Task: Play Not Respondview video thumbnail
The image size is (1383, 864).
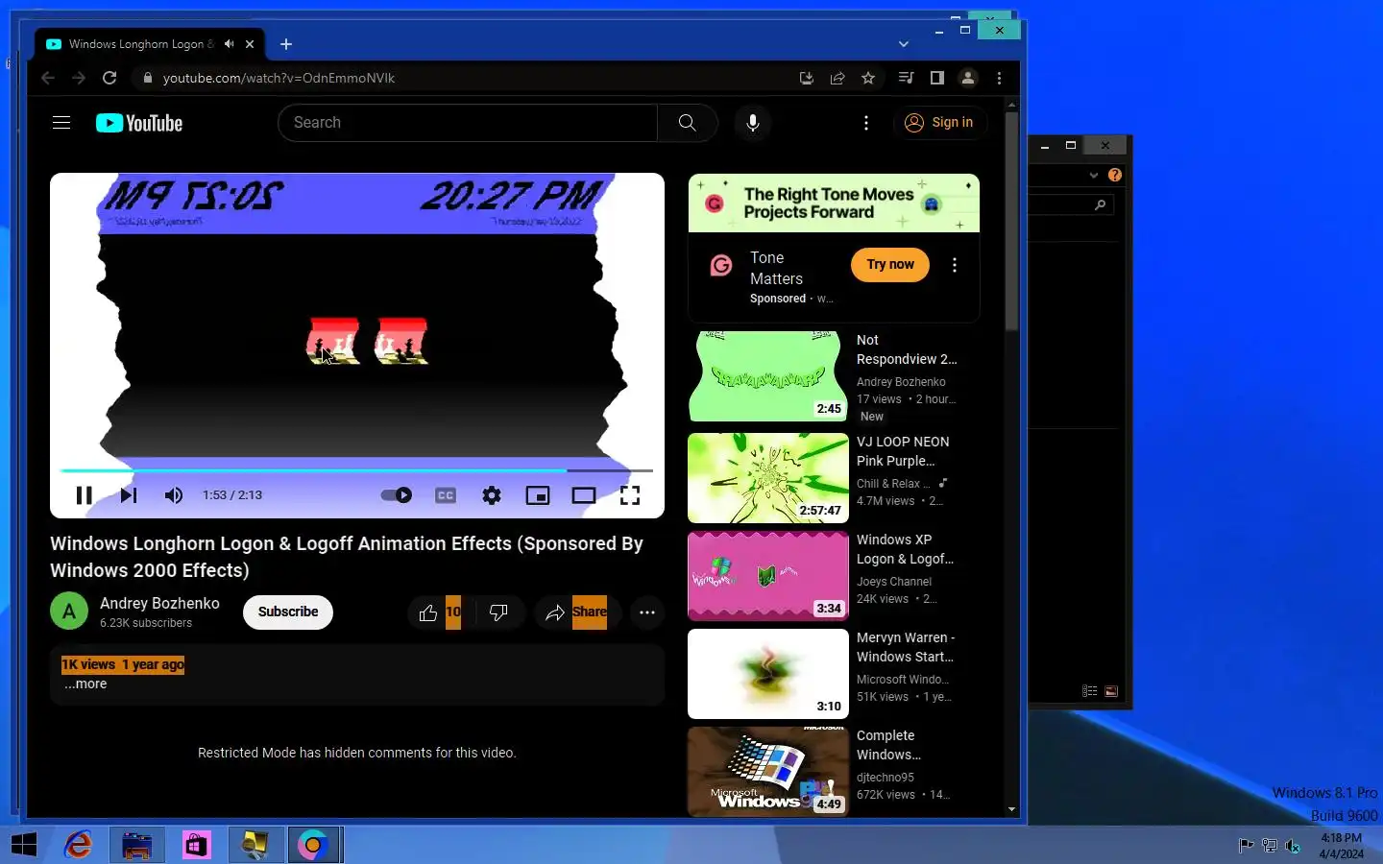Action: click(768, 376)
